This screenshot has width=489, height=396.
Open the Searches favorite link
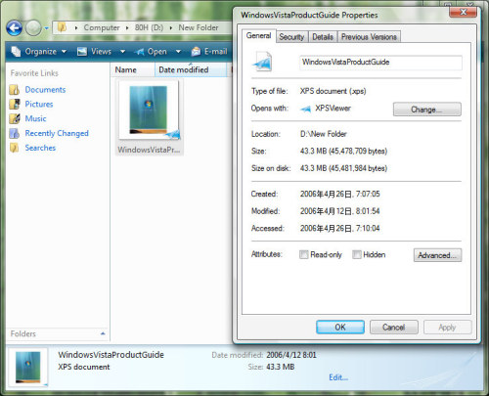[40, 148]
